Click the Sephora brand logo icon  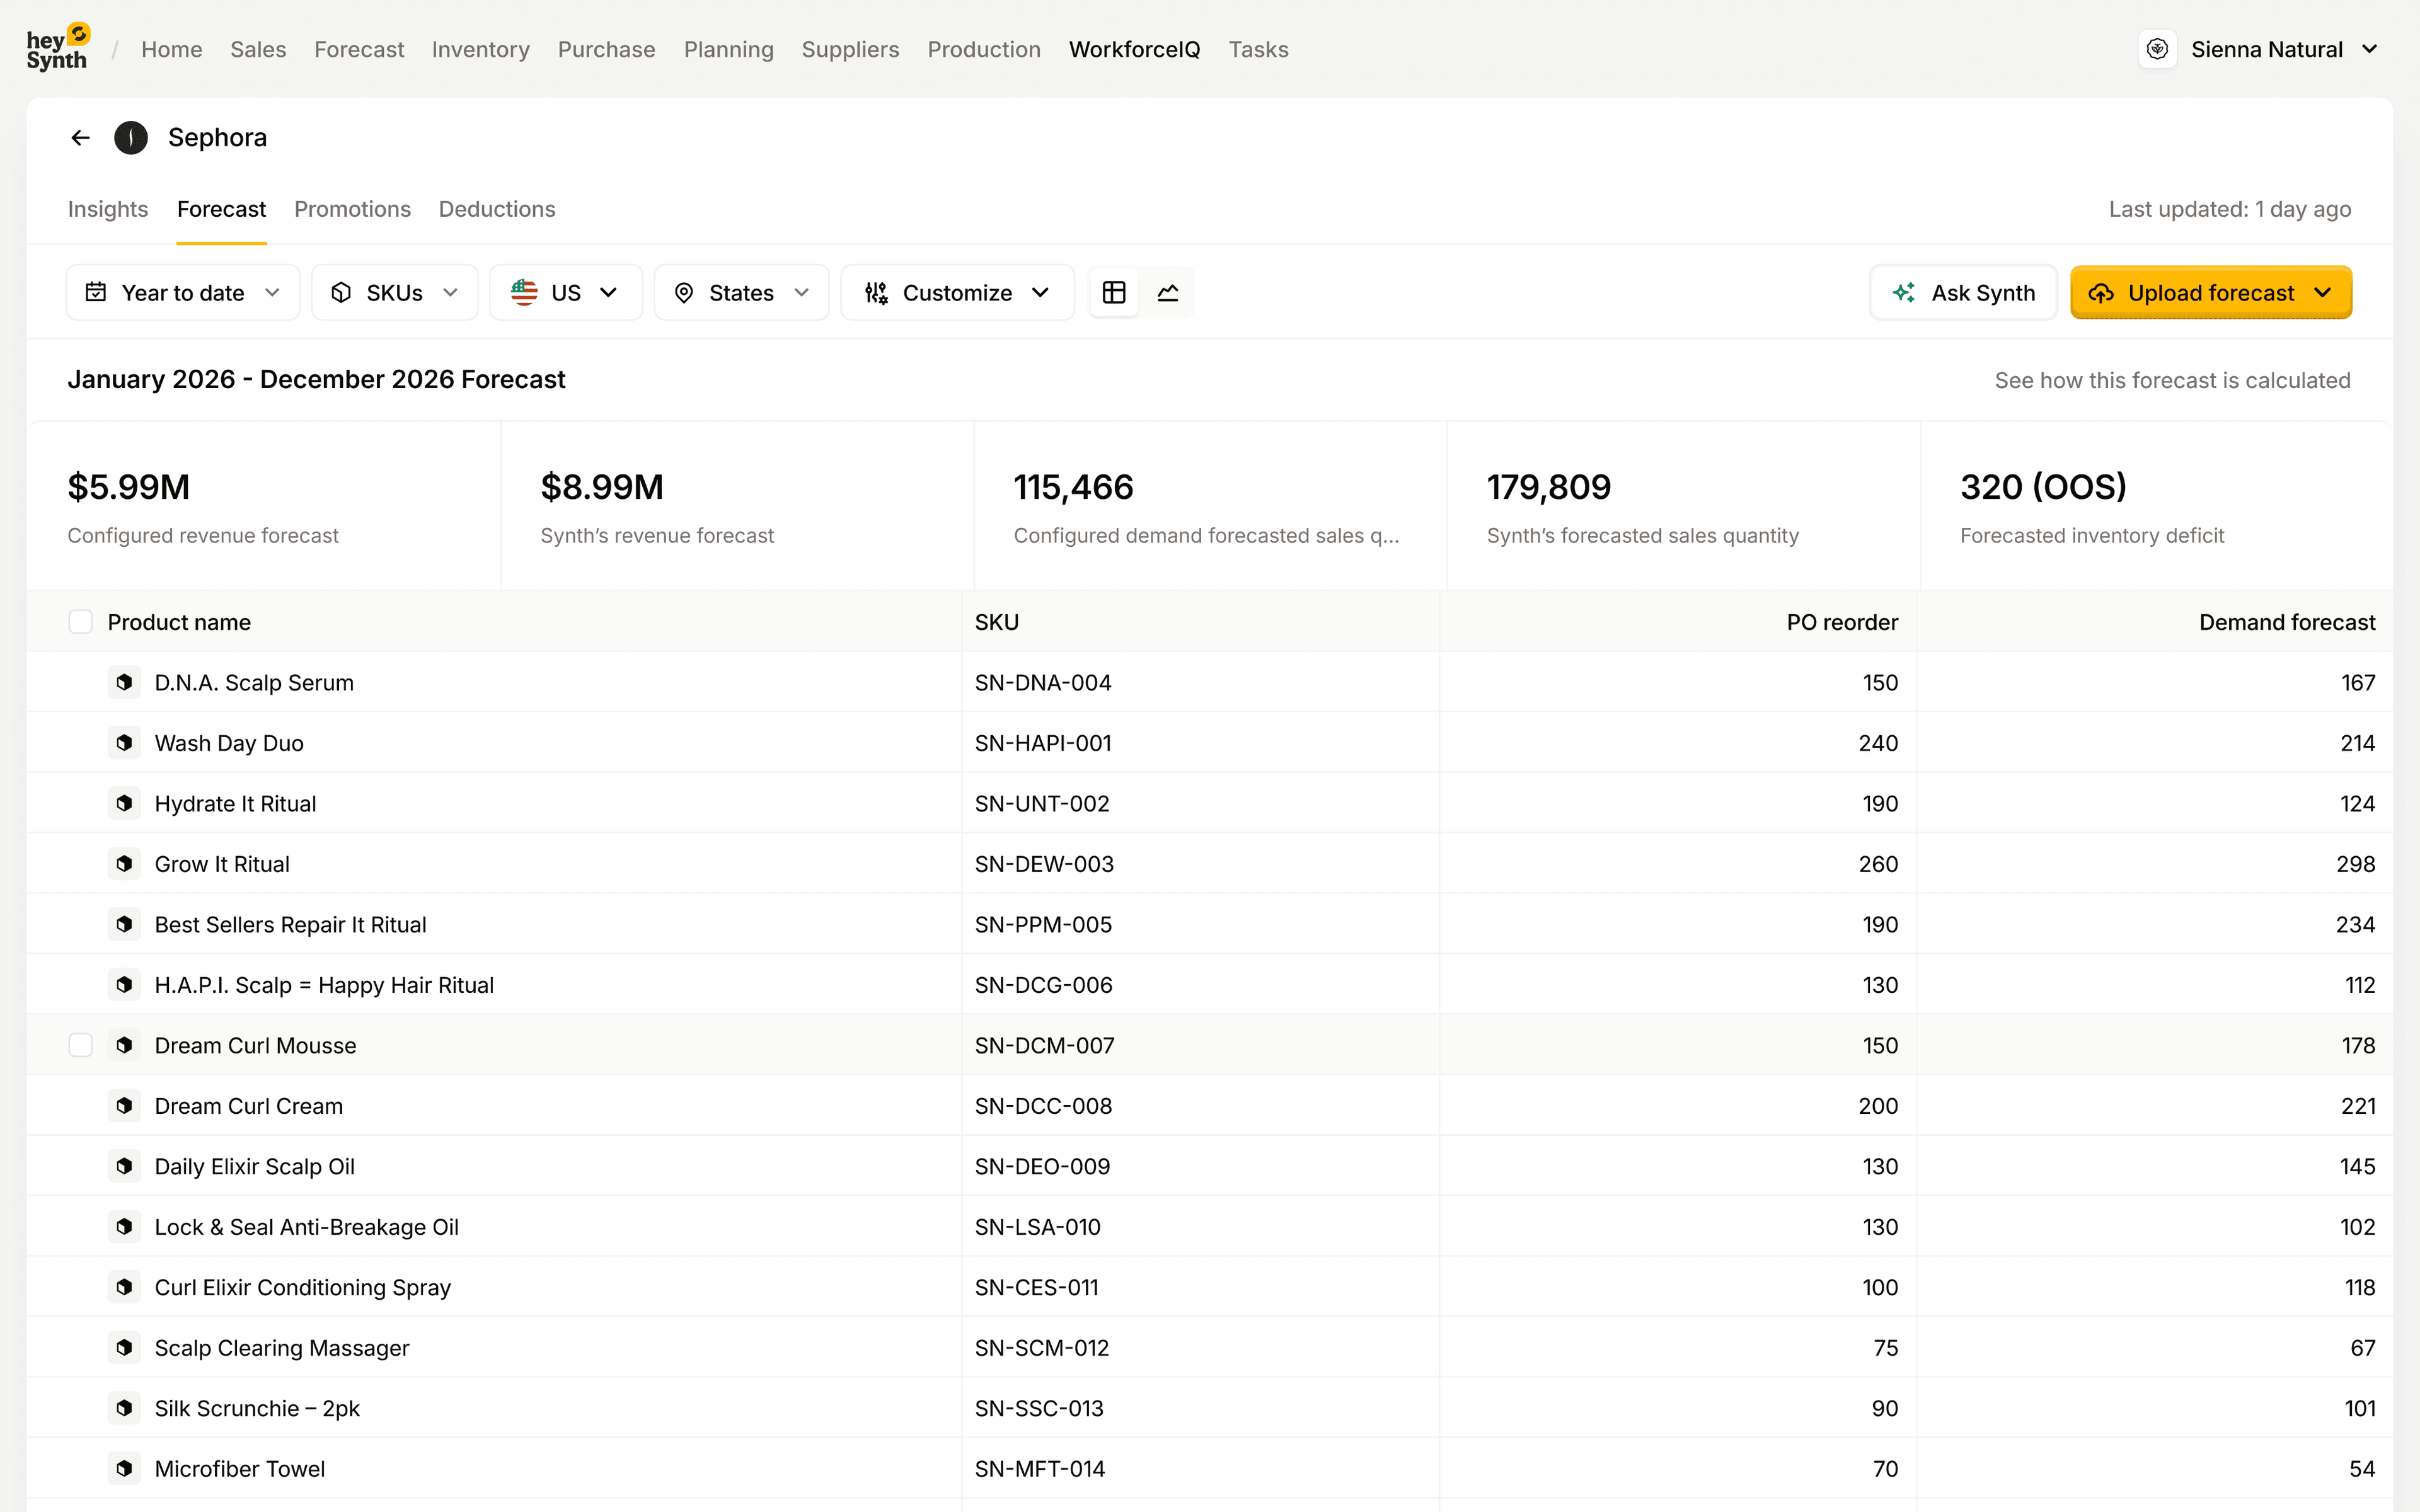pyautogui.click(x=131, y=138)
